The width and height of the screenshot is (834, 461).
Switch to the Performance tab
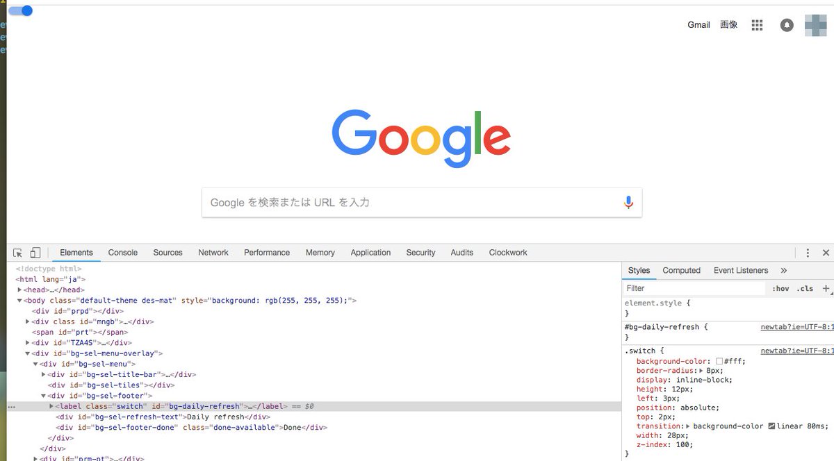267,253
